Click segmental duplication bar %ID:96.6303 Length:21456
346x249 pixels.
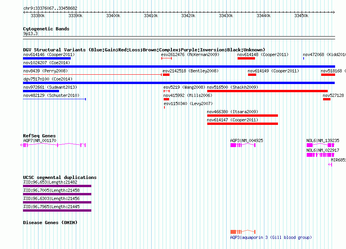[57, 202]
